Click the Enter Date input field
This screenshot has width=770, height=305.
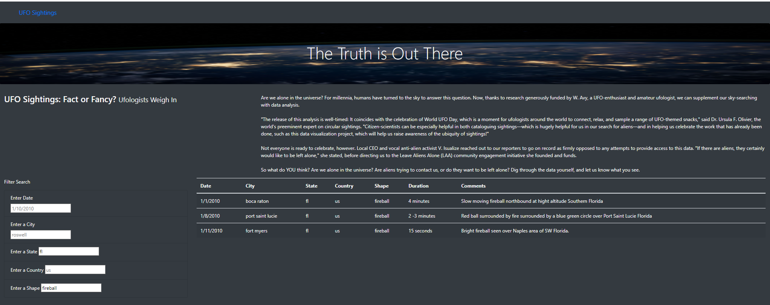[x=41, y=208]
